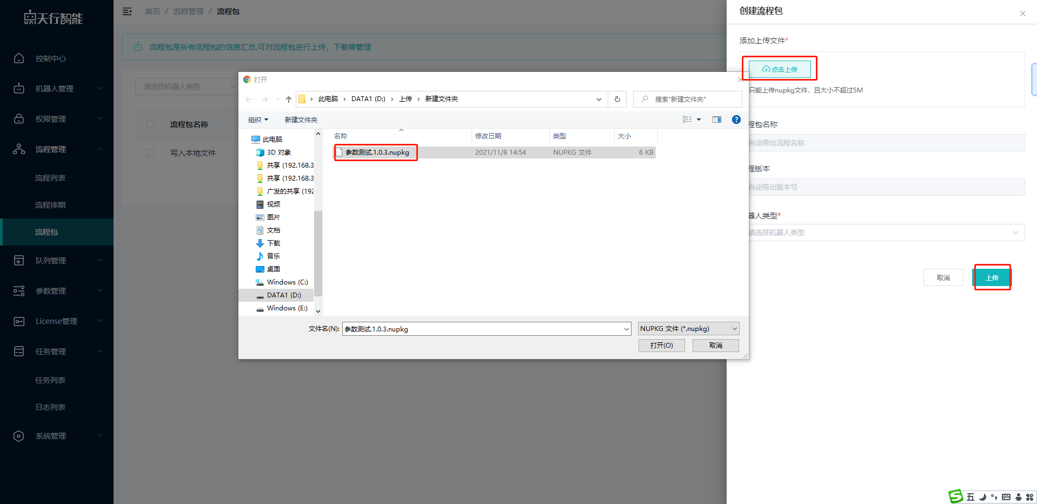This screenshot has height=504, width=1037.
Task: Click the 控制中心 home icon
Action: click(x=19, y=58)
